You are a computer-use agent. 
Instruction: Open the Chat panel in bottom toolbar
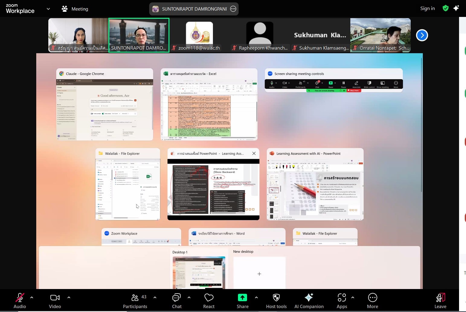coord(177,301)
